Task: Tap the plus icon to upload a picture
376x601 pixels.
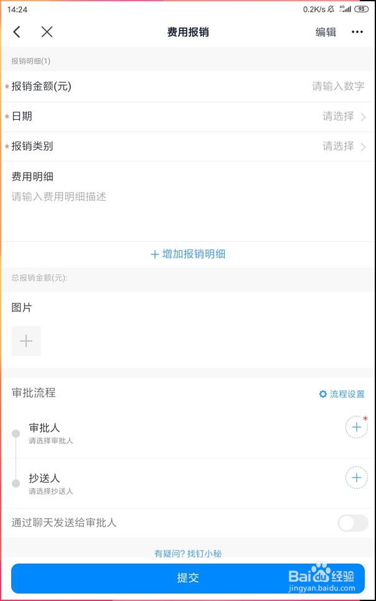Action: [26, 340]
